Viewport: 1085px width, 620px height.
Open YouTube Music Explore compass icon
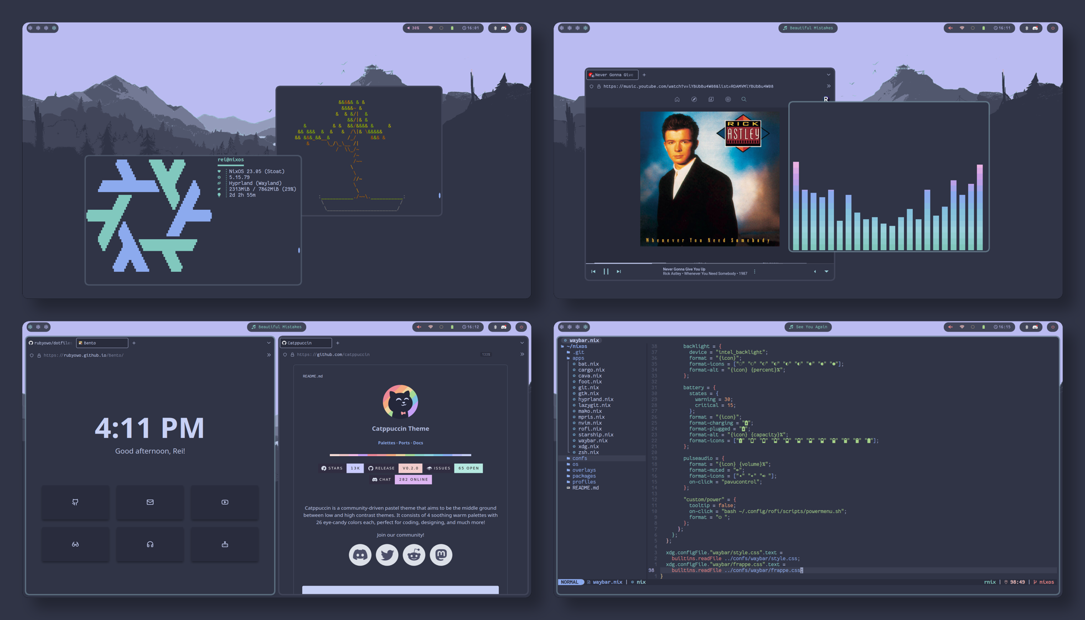click(694, 100)
